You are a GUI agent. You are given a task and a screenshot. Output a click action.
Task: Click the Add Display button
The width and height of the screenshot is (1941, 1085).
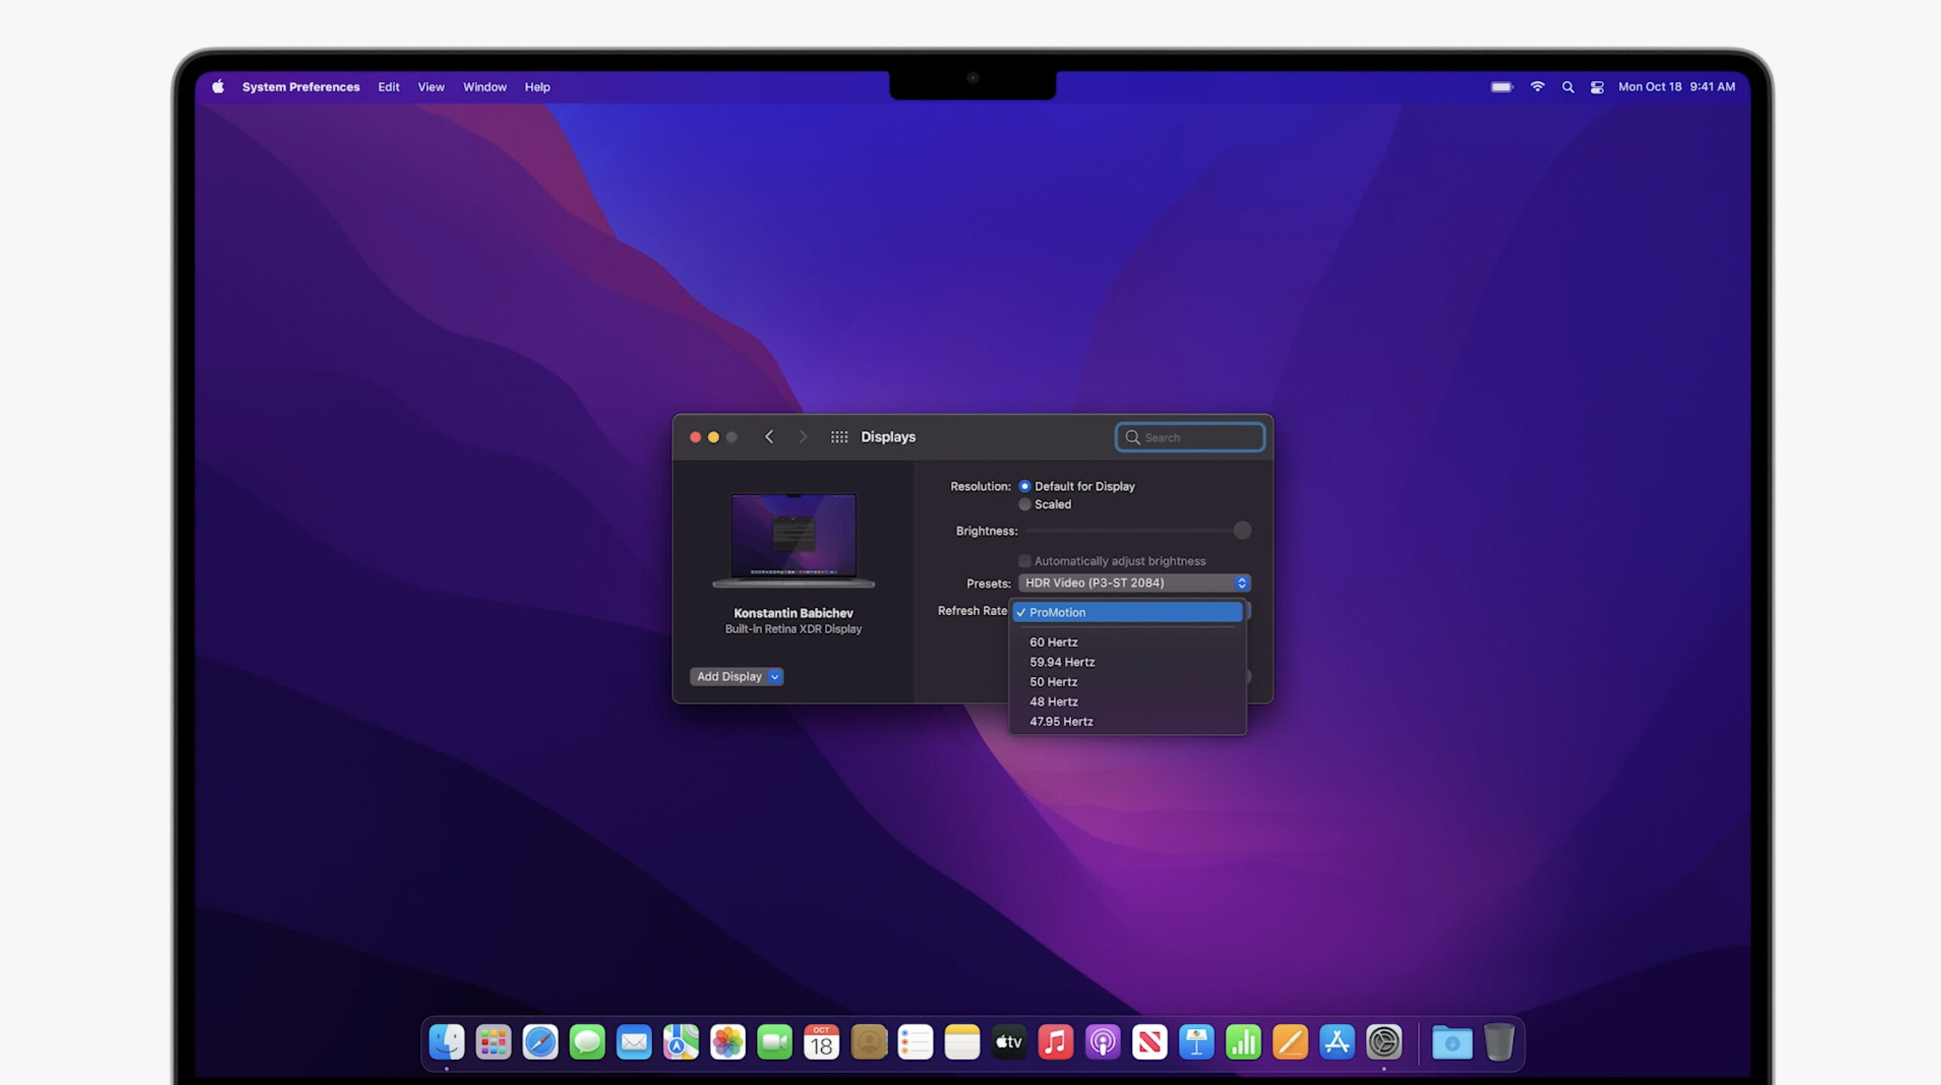[729, 676]
